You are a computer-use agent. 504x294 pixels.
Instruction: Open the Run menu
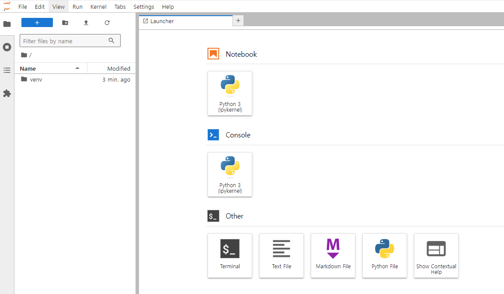(77, 7)
